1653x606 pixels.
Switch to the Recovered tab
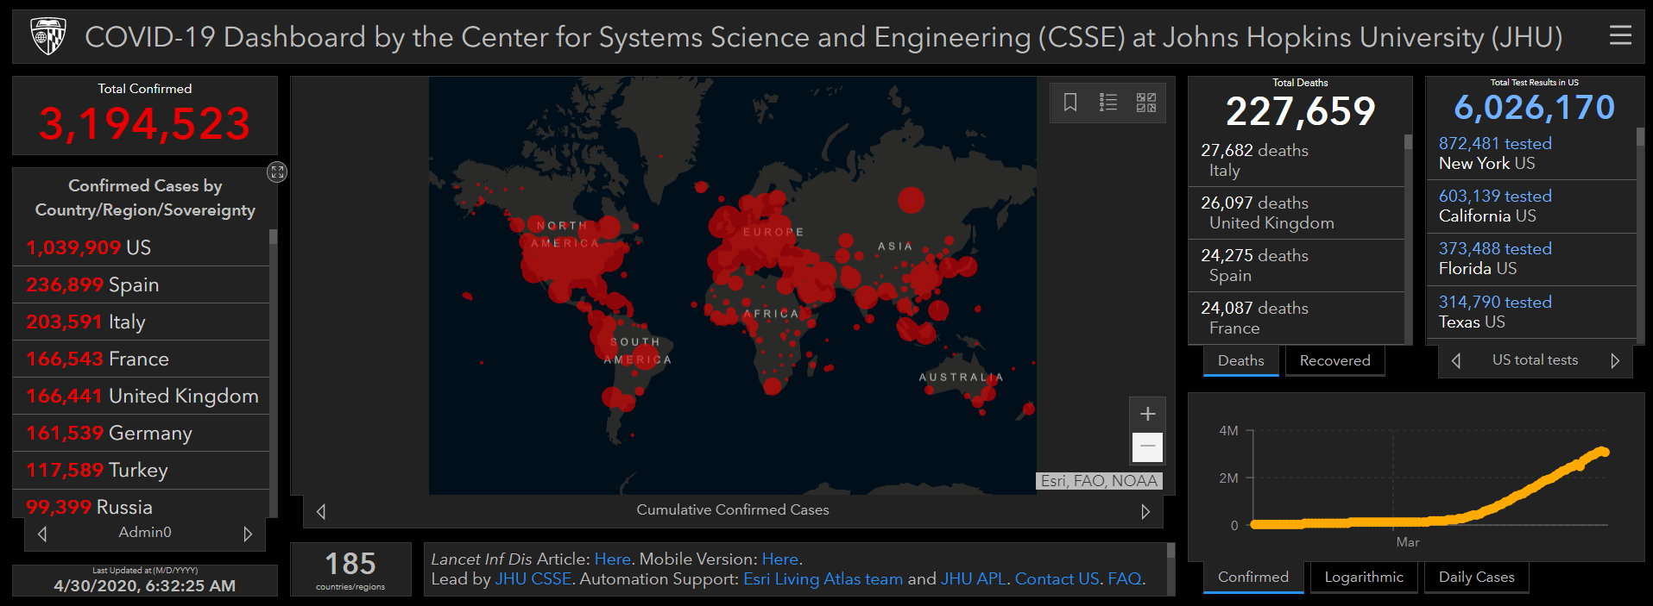1334,361
